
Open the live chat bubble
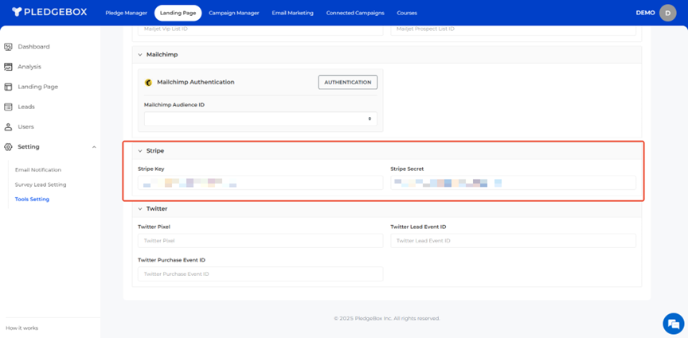pos(673,324)
